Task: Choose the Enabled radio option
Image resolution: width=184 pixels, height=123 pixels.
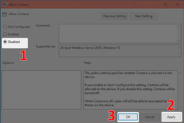Action: coord(5,34)
